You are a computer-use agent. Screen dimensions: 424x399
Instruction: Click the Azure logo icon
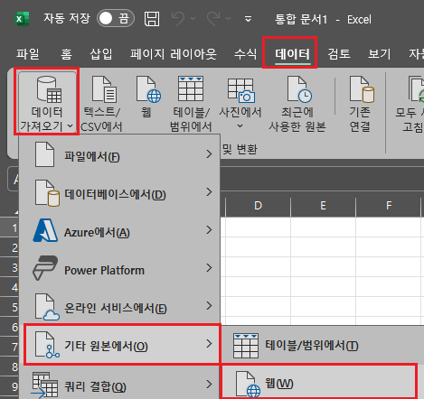pos(45,230)
